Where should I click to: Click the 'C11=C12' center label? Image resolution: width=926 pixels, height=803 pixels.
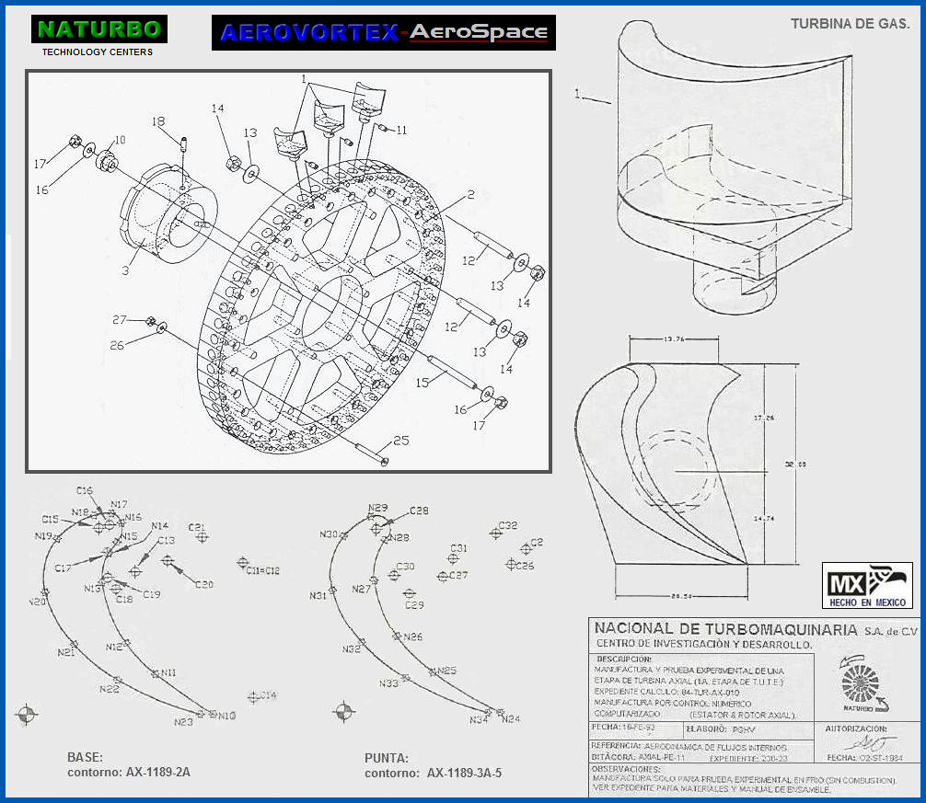(x=263, y=570)
